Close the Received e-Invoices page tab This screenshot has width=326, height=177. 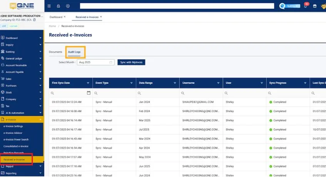point(101,17)
